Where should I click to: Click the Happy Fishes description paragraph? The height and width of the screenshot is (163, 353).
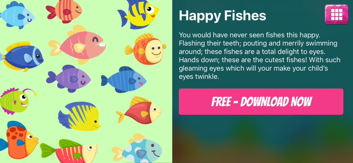(259, 56)
